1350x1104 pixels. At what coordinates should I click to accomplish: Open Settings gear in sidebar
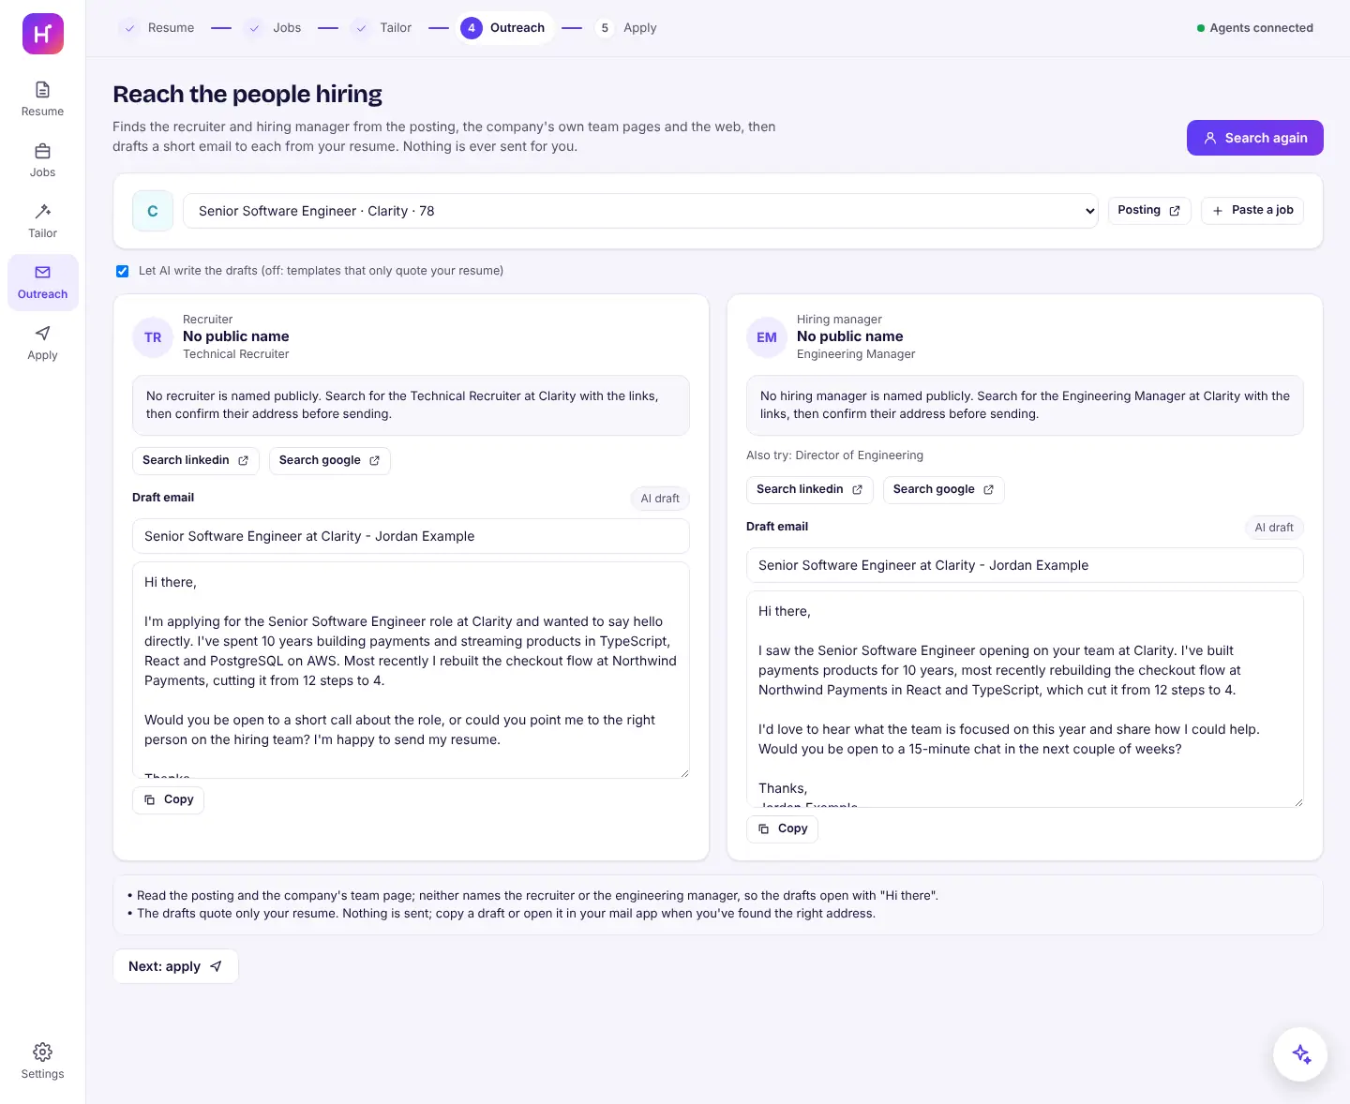click(43, 1061)
